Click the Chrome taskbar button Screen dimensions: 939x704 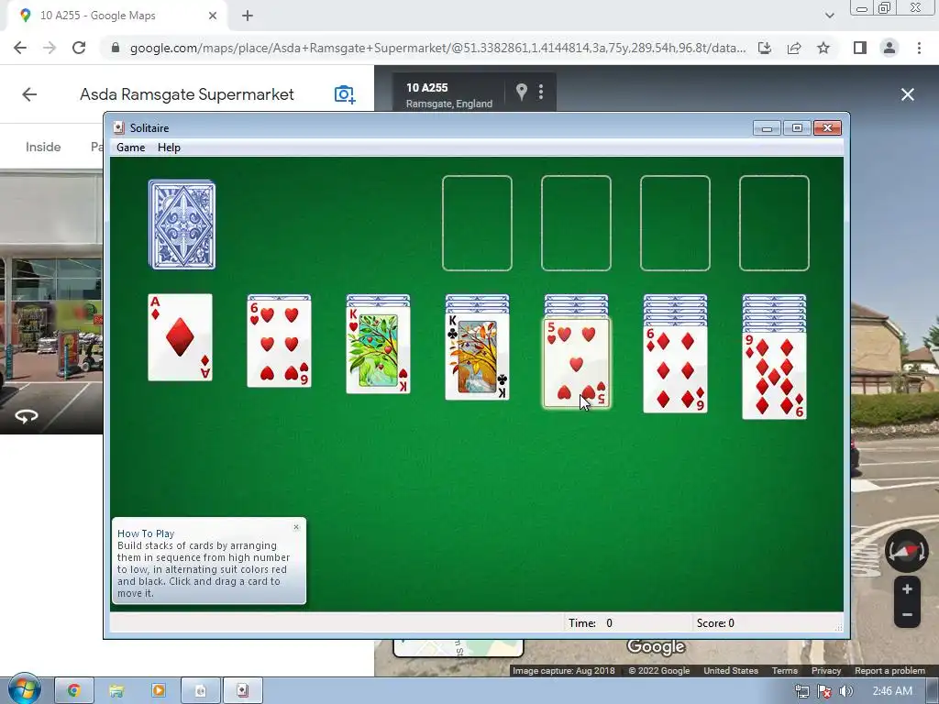pos(74,691)
